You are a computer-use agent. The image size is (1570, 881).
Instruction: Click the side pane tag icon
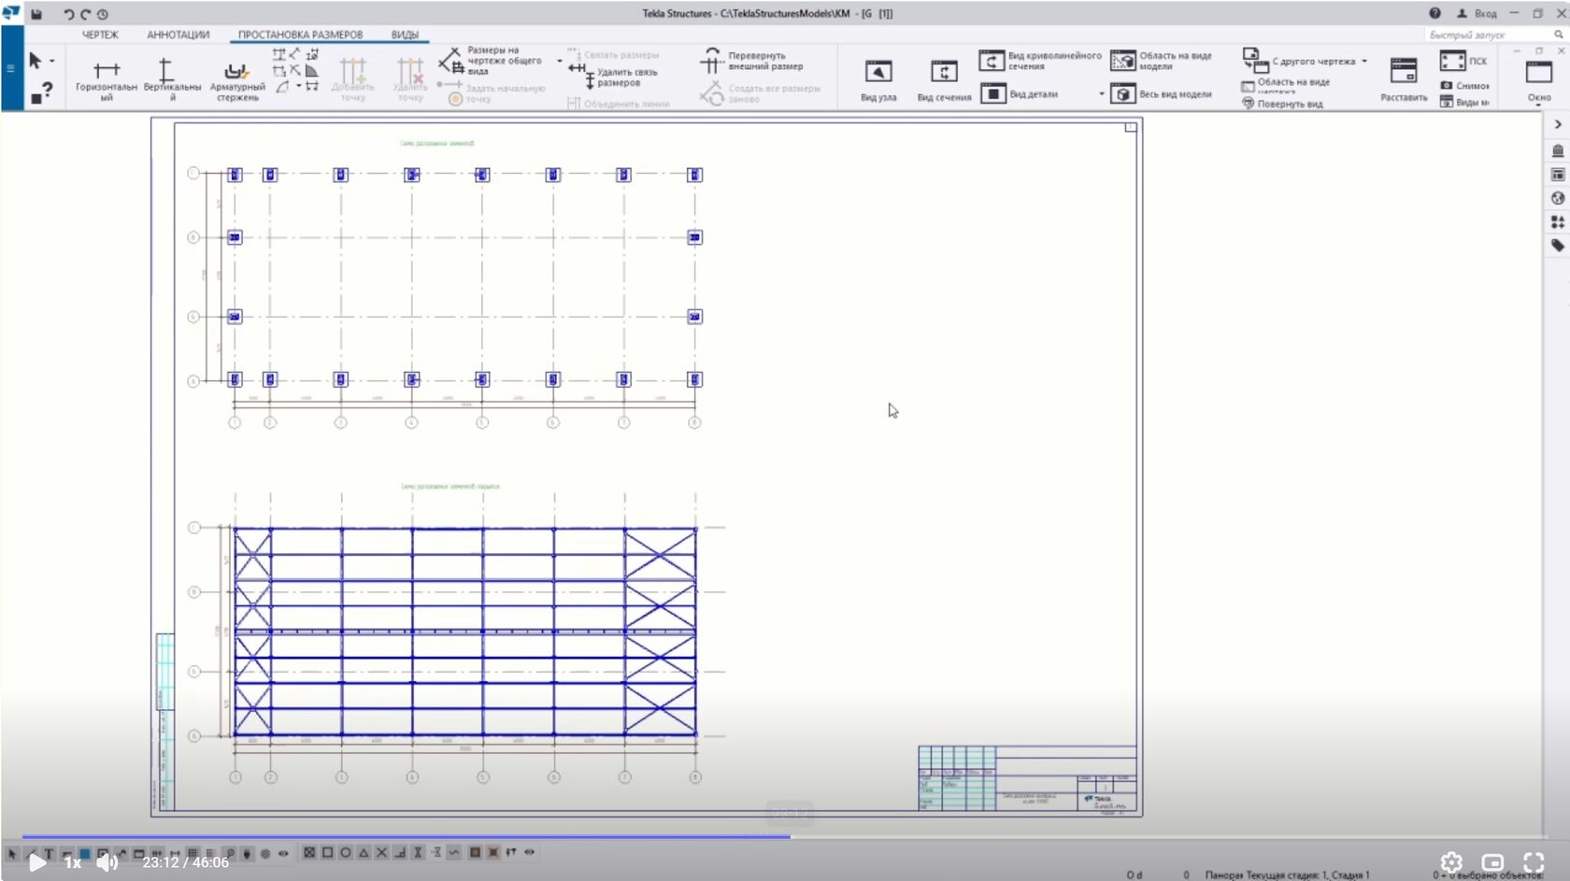tap(1558, 246)
